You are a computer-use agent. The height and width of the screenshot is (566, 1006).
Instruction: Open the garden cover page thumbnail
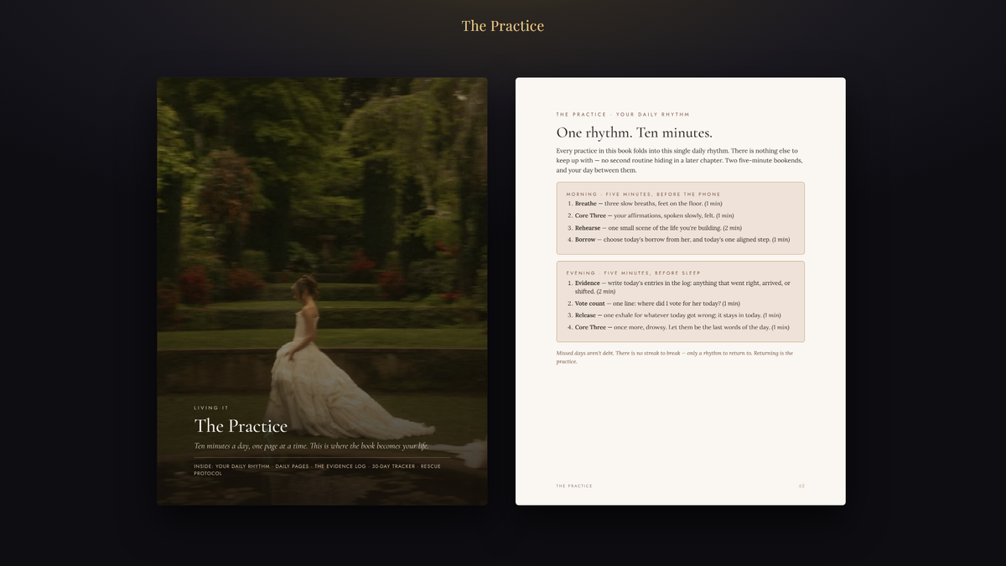click(322, 292)
